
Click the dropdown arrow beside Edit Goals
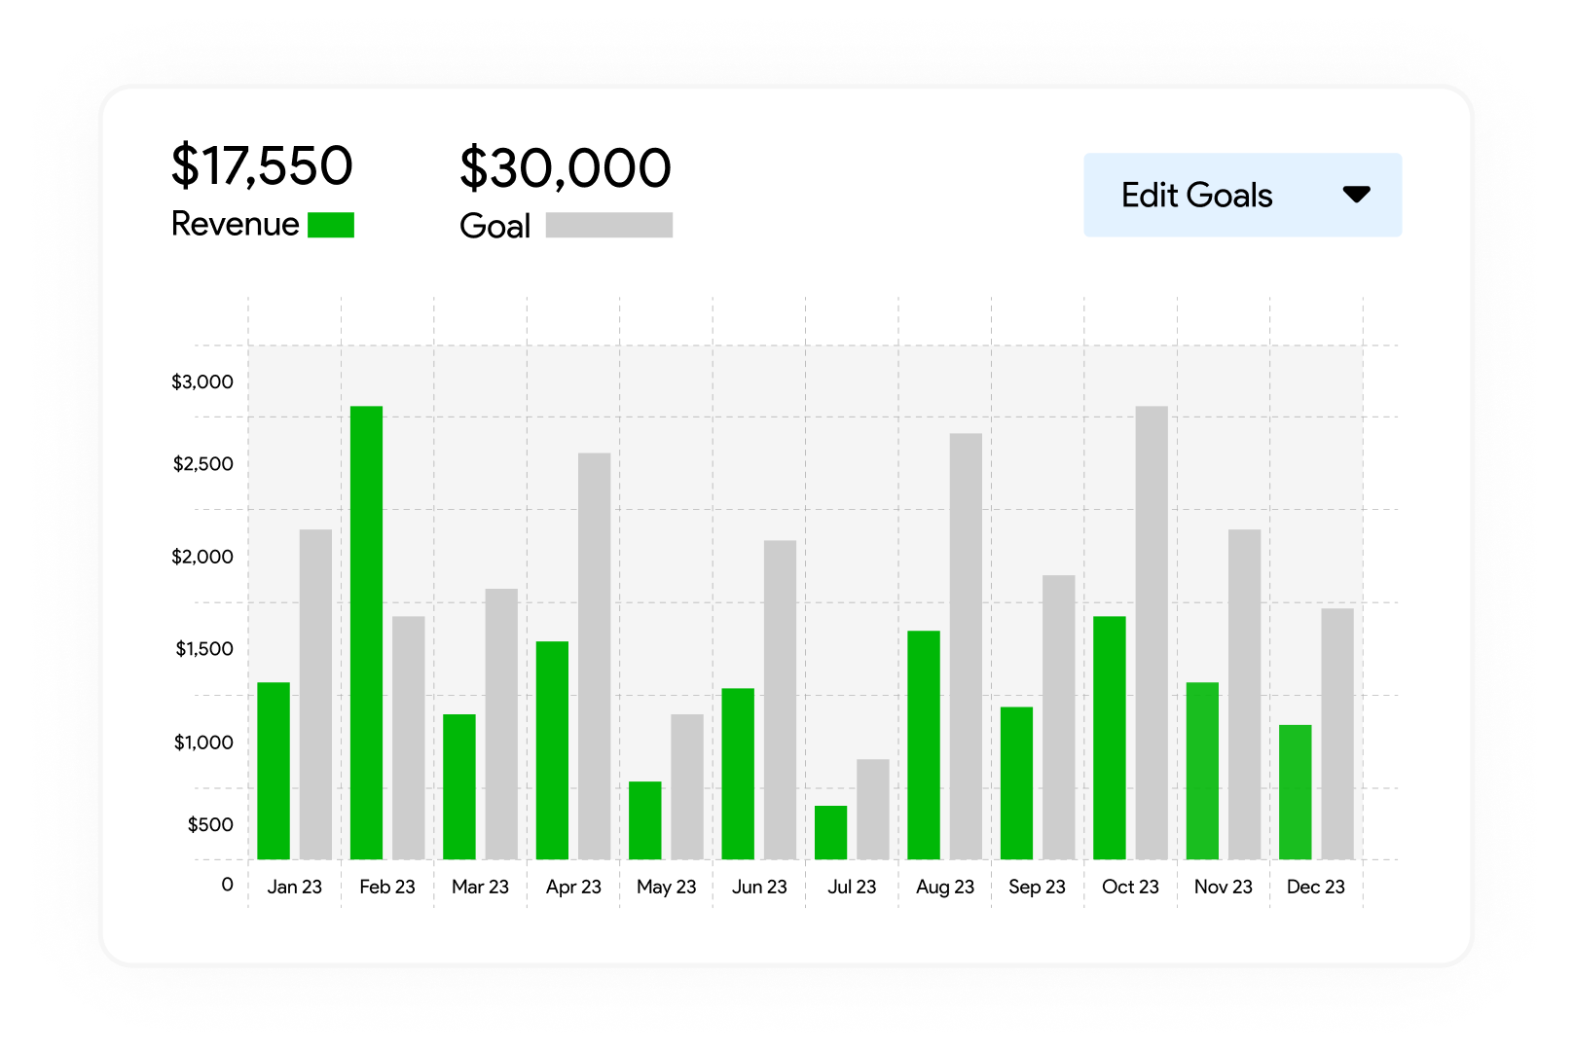pos(1356,195)
